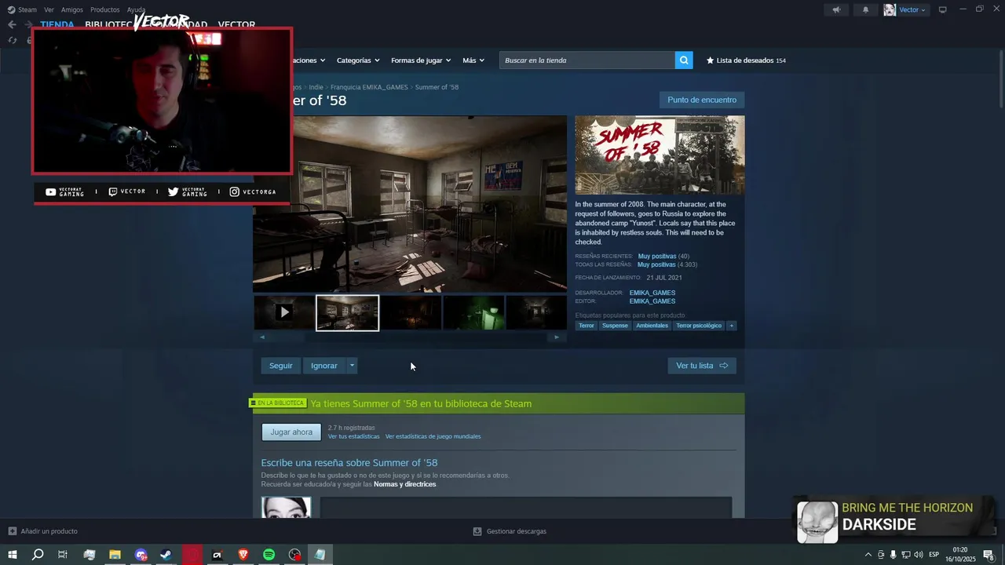Click the Jugar ahora button
This screenshot has height=565, width=1005.
(291, 432)
